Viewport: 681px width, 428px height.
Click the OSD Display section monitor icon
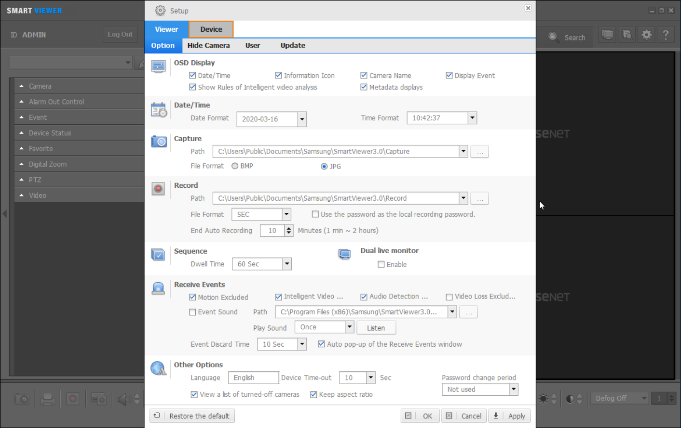point(158,66)
